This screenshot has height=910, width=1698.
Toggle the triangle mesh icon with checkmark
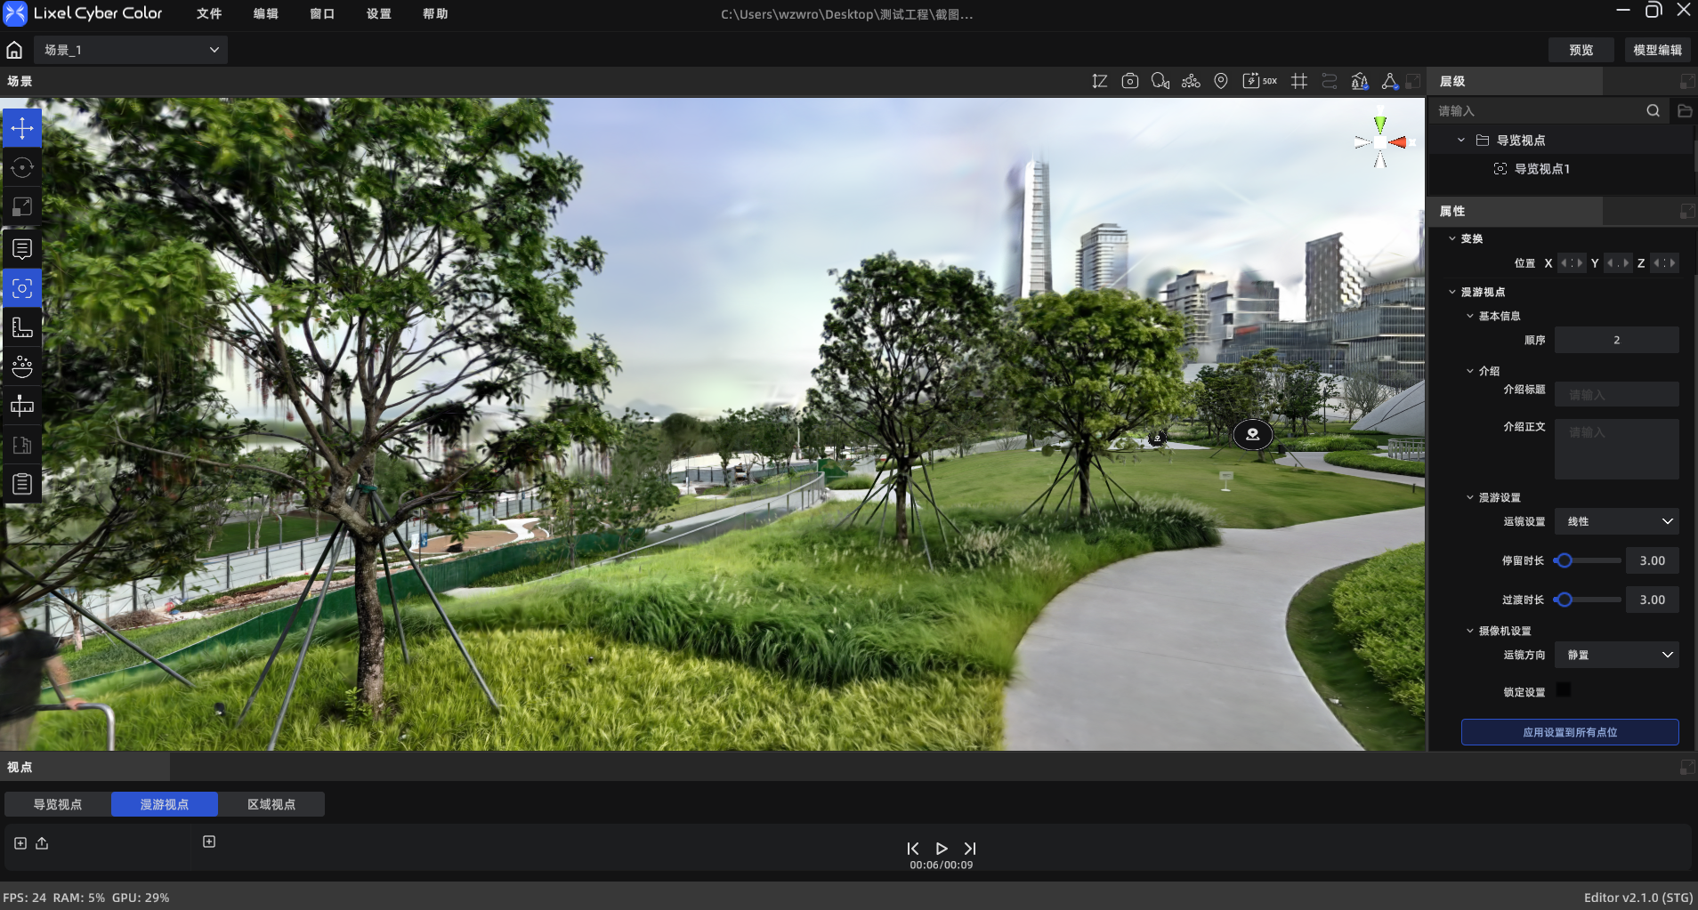click(1389, 81)
